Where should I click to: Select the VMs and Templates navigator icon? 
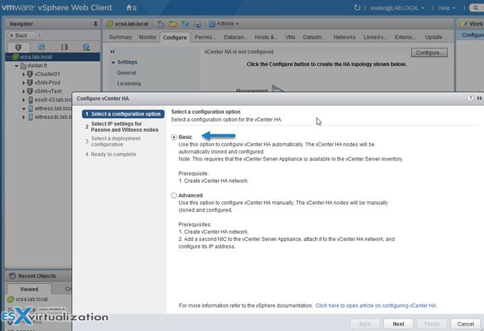[42, 47]
